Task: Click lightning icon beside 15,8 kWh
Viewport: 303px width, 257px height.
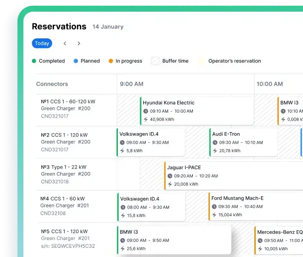Action: (123, 215)
